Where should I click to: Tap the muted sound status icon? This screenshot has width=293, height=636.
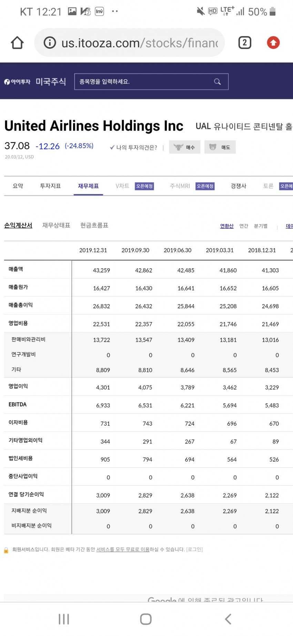click(x=201, y=11)
